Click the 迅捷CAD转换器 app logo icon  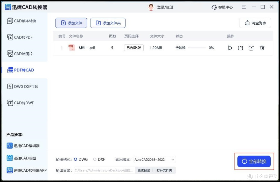click(8, 7)
